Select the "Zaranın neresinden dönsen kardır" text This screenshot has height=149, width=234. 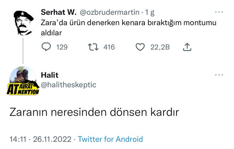pos(94,112)
